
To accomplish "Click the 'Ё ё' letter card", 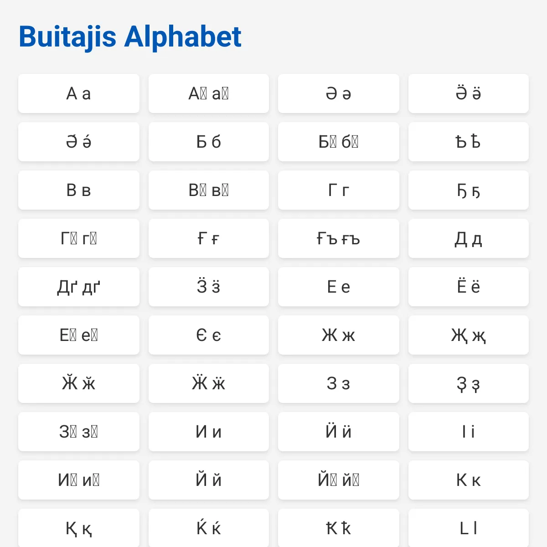I will (x=469, y=287).
